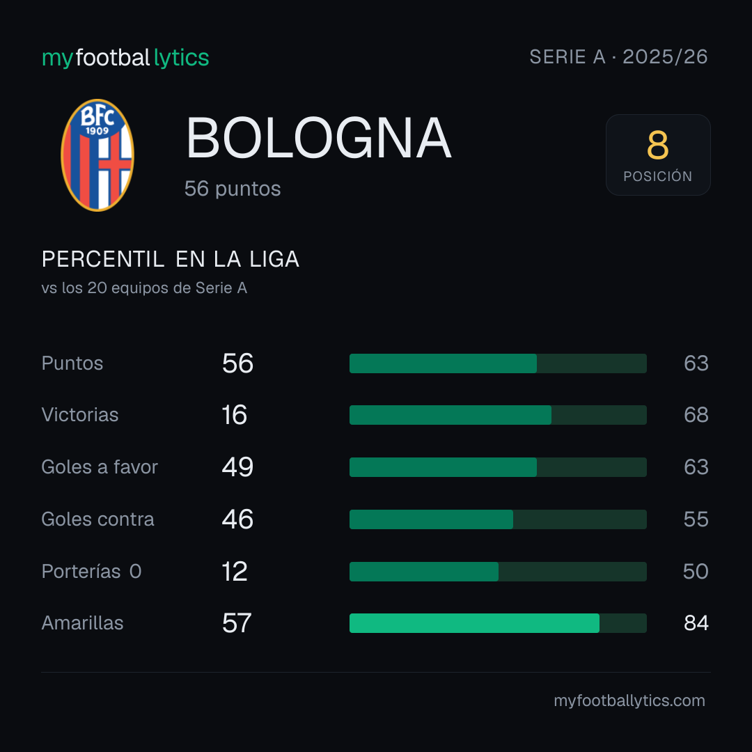752x752 pixels.
Task: Click the Puntos percentile bar
Action: click(498, 363)
